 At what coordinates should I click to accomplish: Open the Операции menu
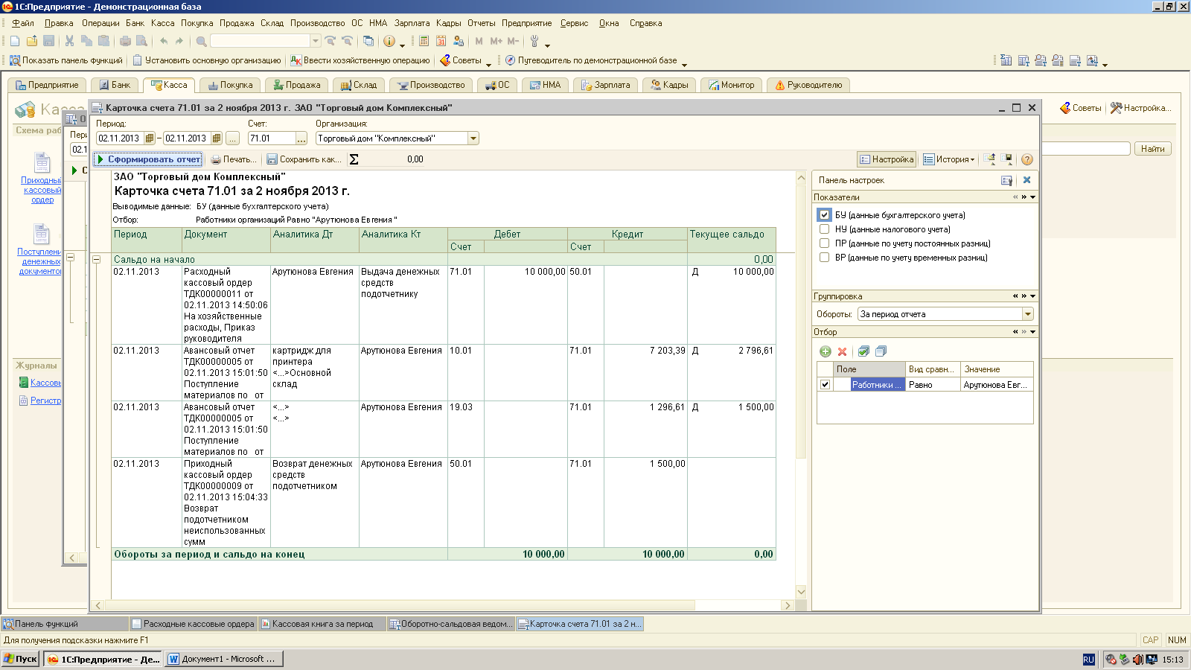(x=100, y=23)
